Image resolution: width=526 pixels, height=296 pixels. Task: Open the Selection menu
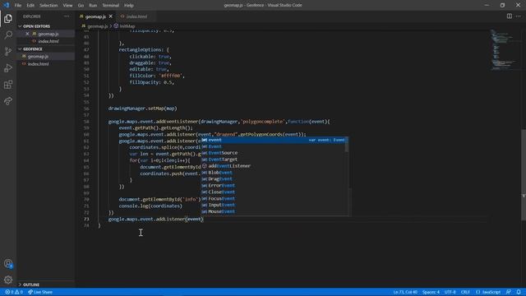(48, 6)
